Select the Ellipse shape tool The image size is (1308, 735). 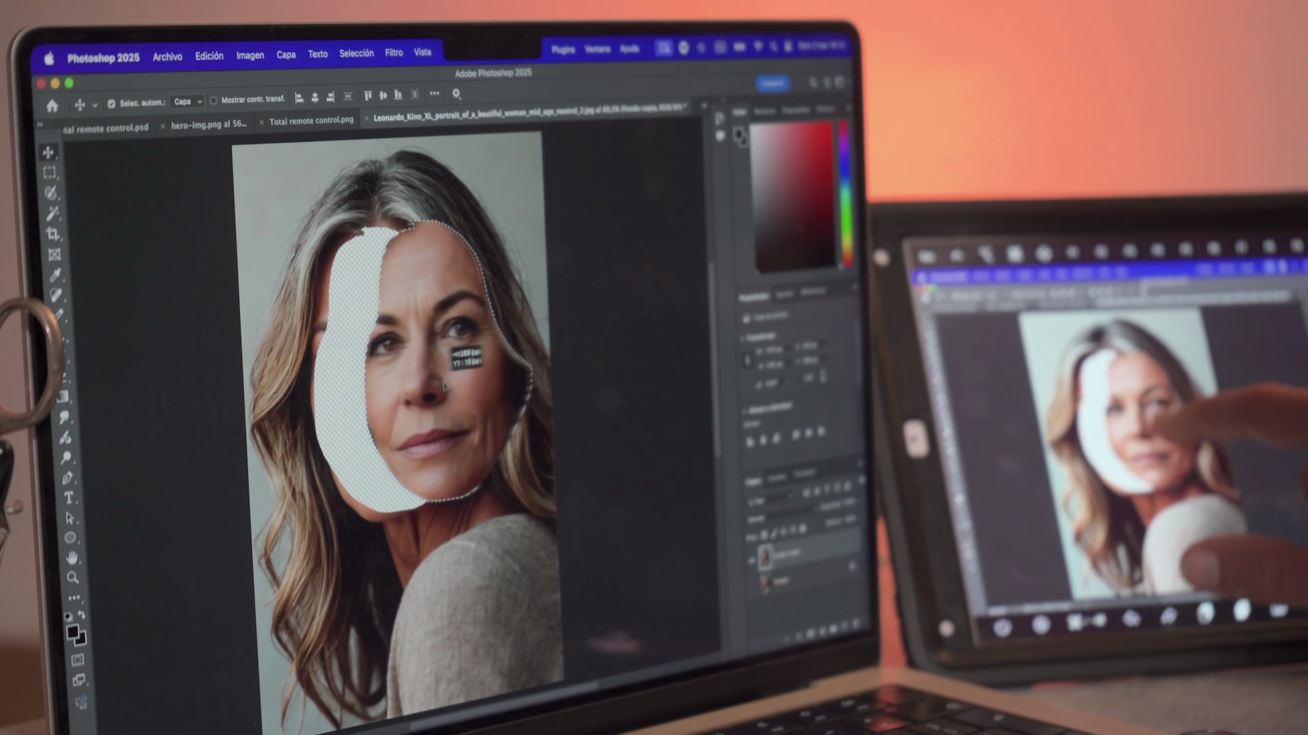coord(70,538)
